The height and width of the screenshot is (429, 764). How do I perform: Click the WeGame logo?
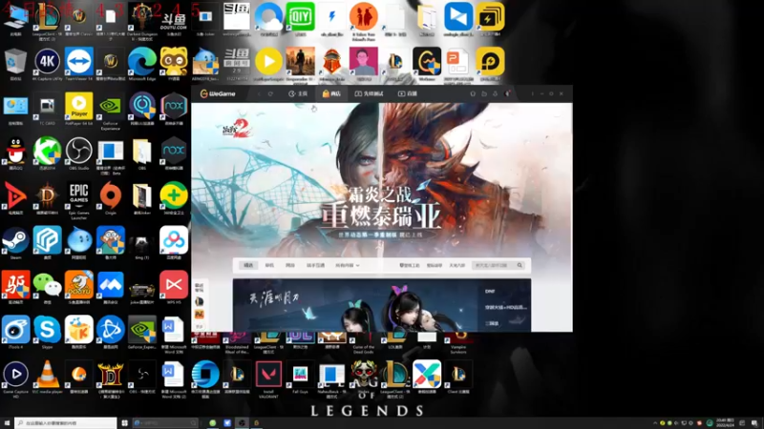pos(218,93)
